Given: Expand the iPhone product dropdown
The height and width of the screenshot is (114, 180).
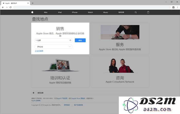Looking at the screenshot, I should [x=53, y=47].
